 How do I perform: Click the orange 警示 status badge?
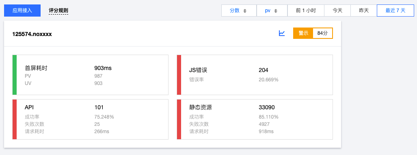(303, 33)
